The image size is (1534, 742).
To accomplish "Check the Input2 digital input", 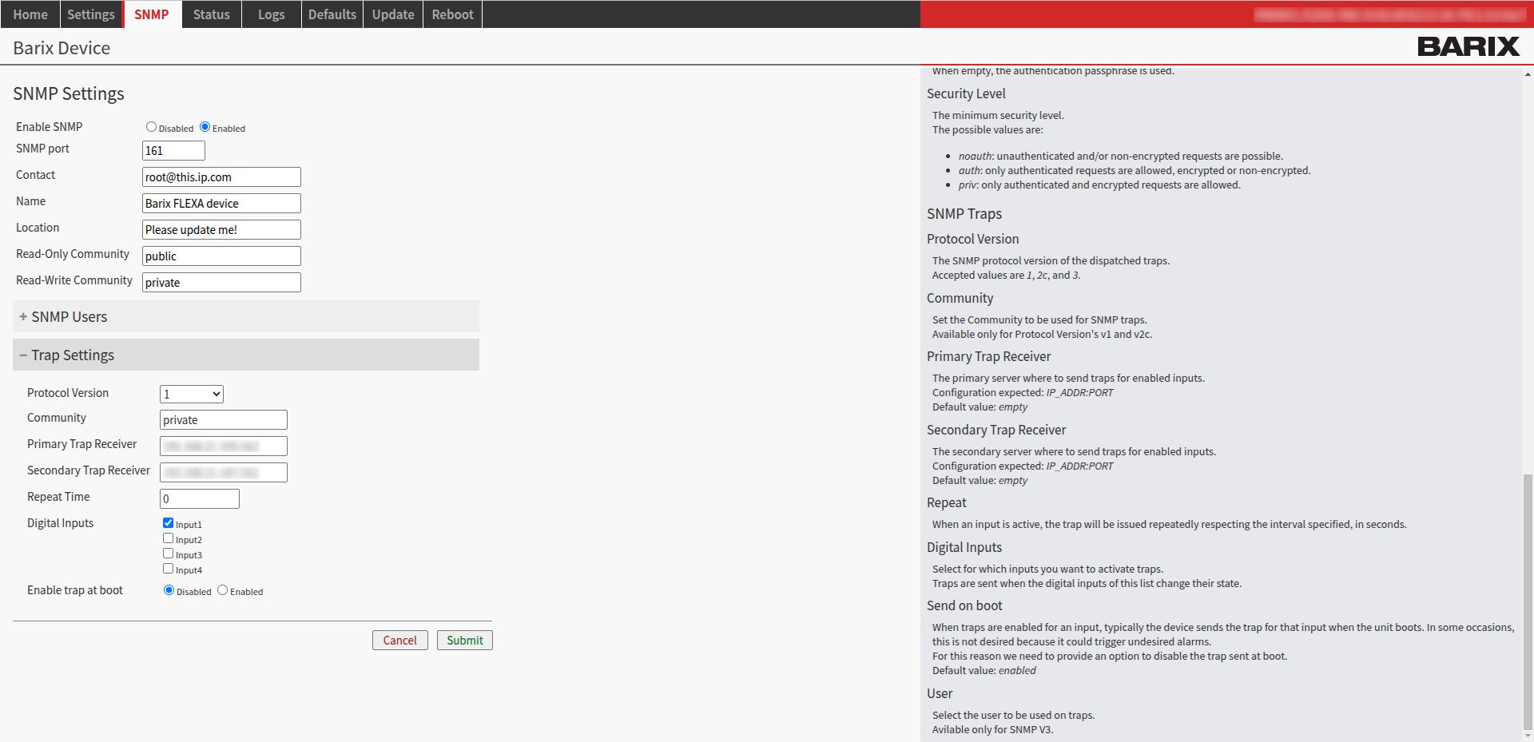I will point(168,538).
